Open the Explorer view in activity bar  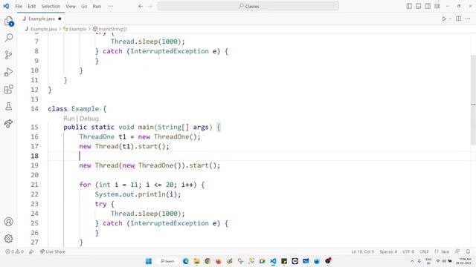[x=8, y=22]
